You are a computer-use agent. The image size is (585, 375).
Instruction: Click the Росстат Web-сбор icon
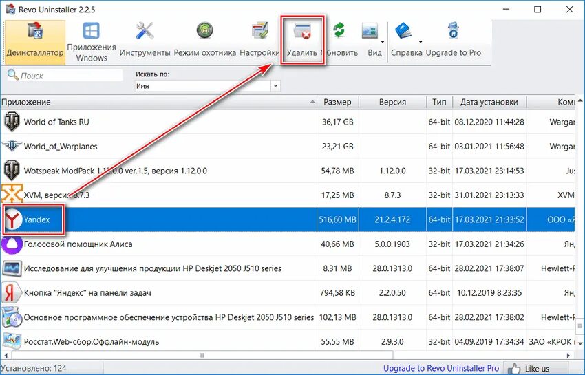[x=12, y=341]
